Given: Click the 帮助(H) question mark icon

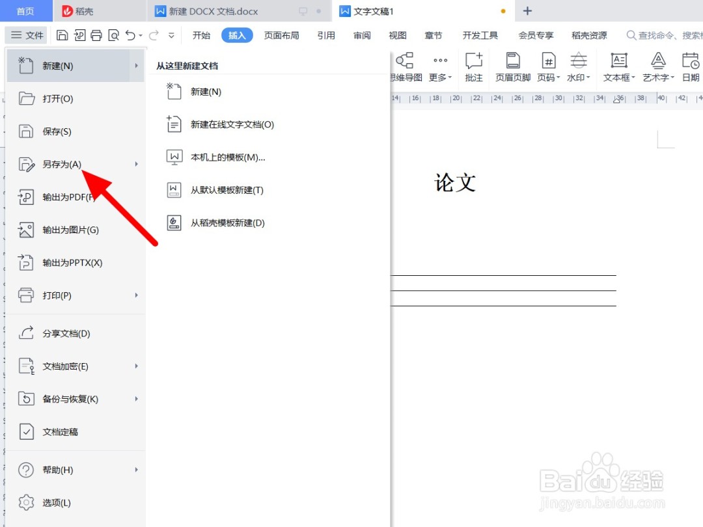Looking at the screenshot, I should 26,470.
